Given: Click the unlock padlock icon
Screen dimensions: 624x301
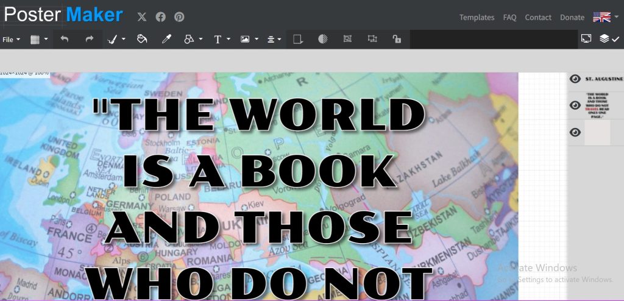Looking at the screenshot, I should click(x=397, y=38).
